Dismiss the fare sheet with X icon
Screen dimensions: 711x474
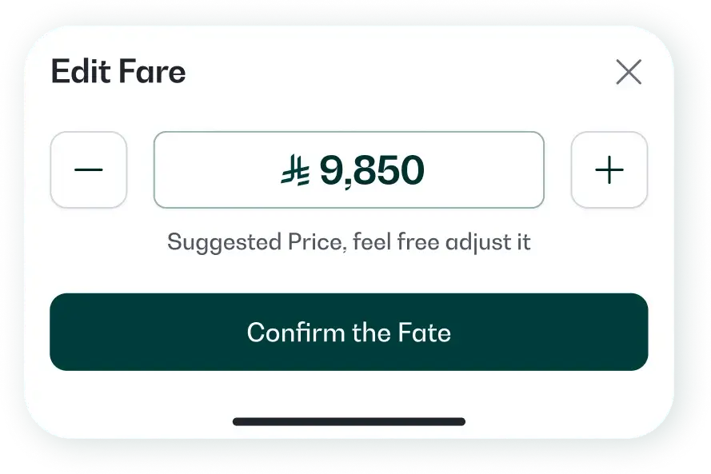click(629, 73)
